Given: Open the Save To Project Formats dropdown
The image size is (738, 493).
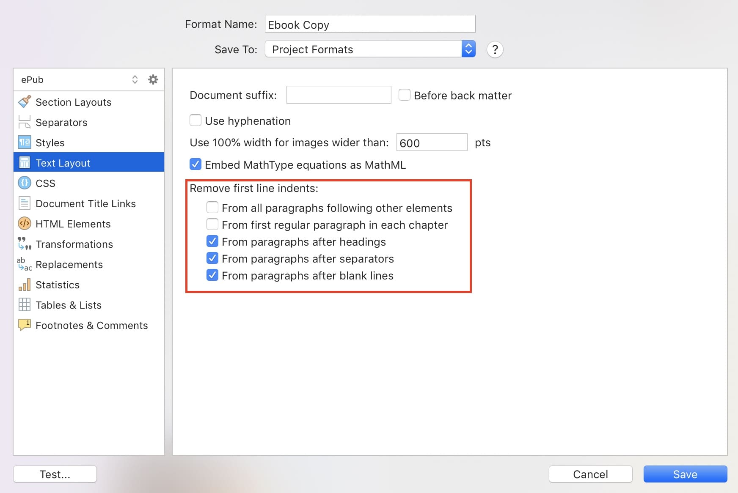Looking at the screenshot, I should point(370,49).
